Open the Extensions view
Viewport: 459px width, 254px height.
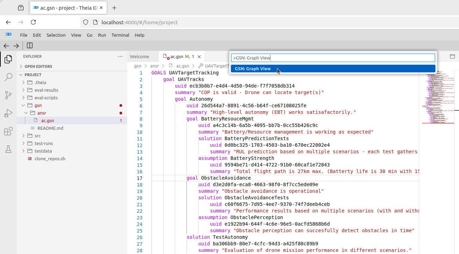8,131
